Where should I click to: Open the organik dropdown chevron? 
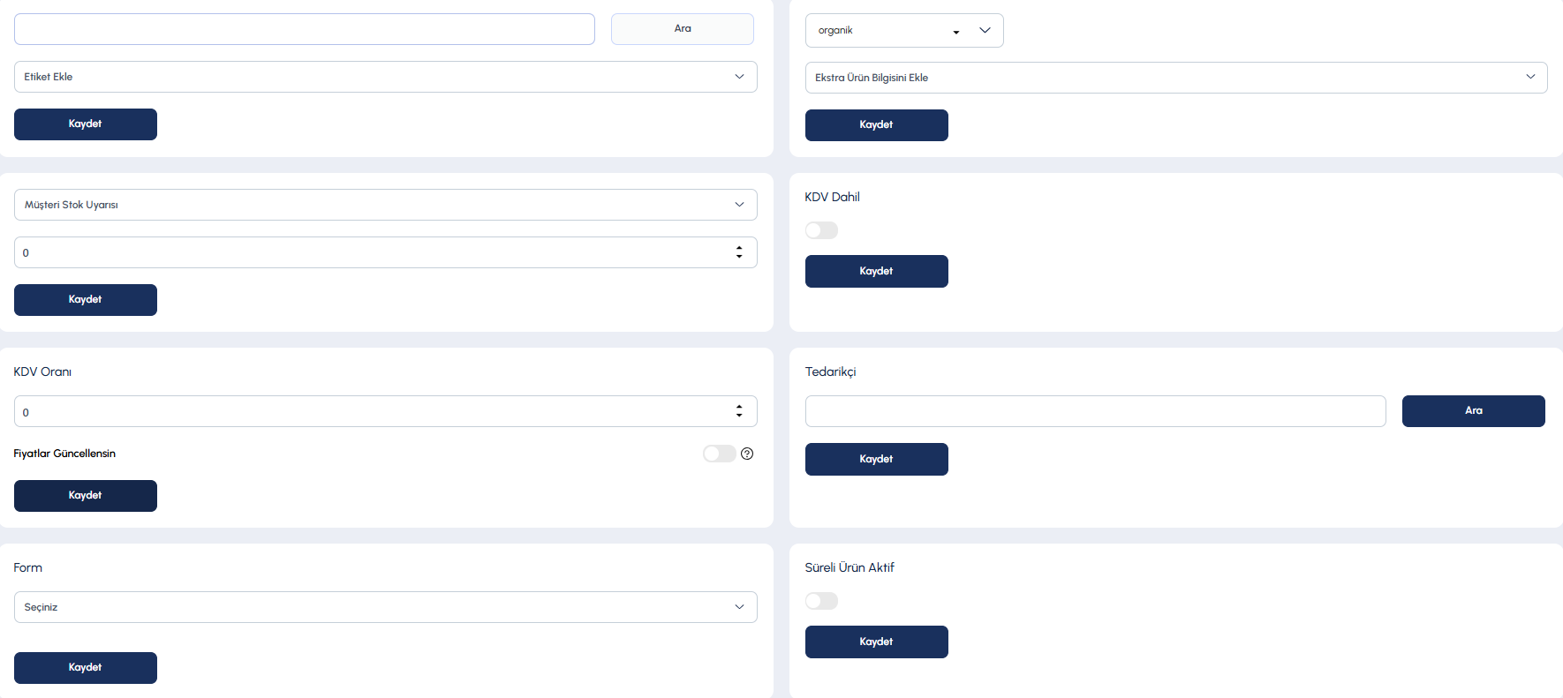click(985, 30)
